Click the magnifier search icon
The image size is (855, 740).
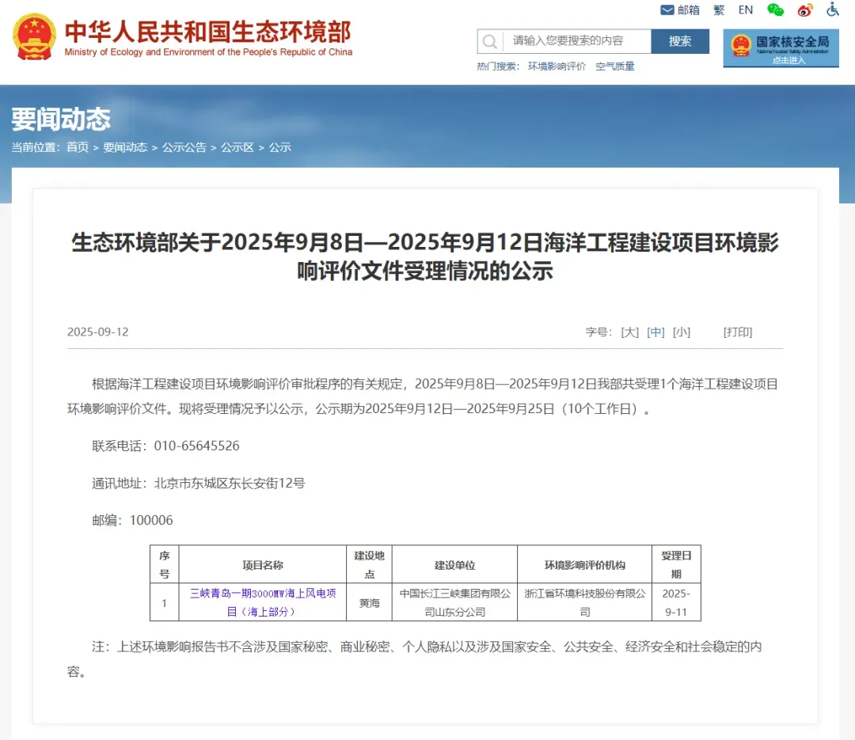click(490, 41)
